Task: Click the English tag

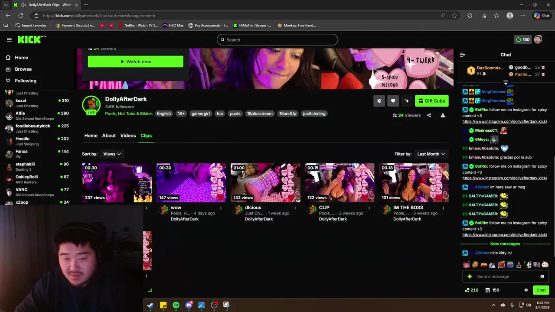Action: point(164,114)
